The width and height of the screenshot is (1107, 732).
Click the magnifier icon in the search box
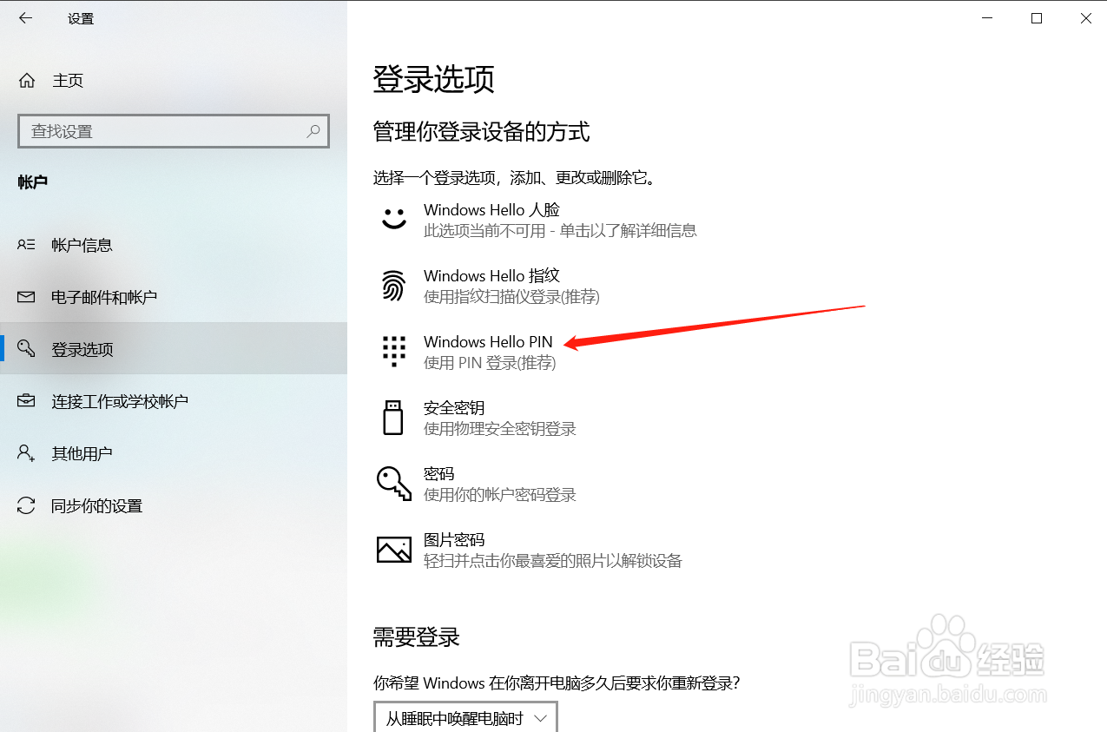coord(313,131)
